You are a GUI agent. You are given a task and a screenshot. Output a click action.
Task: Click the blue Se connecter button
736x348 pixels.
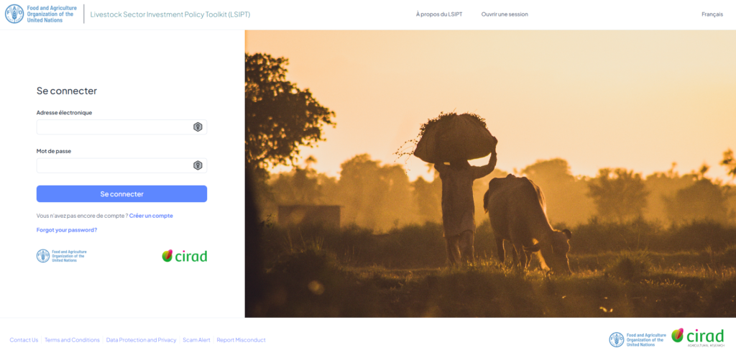pos(121,194)
